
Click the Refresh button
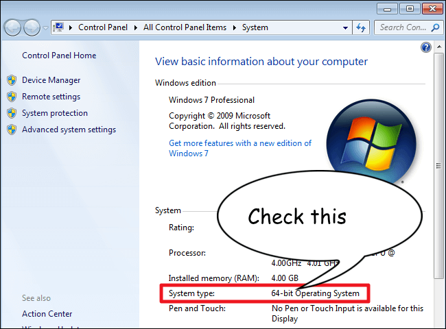(361, 27)
